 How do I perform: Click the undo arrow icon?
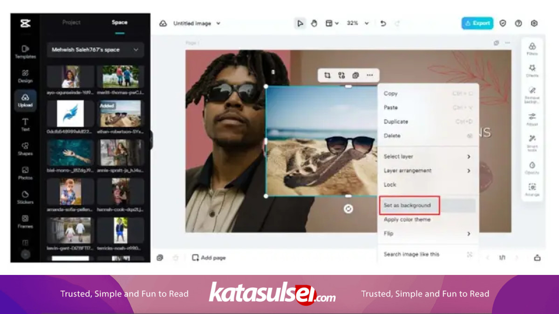pos(383,23)
